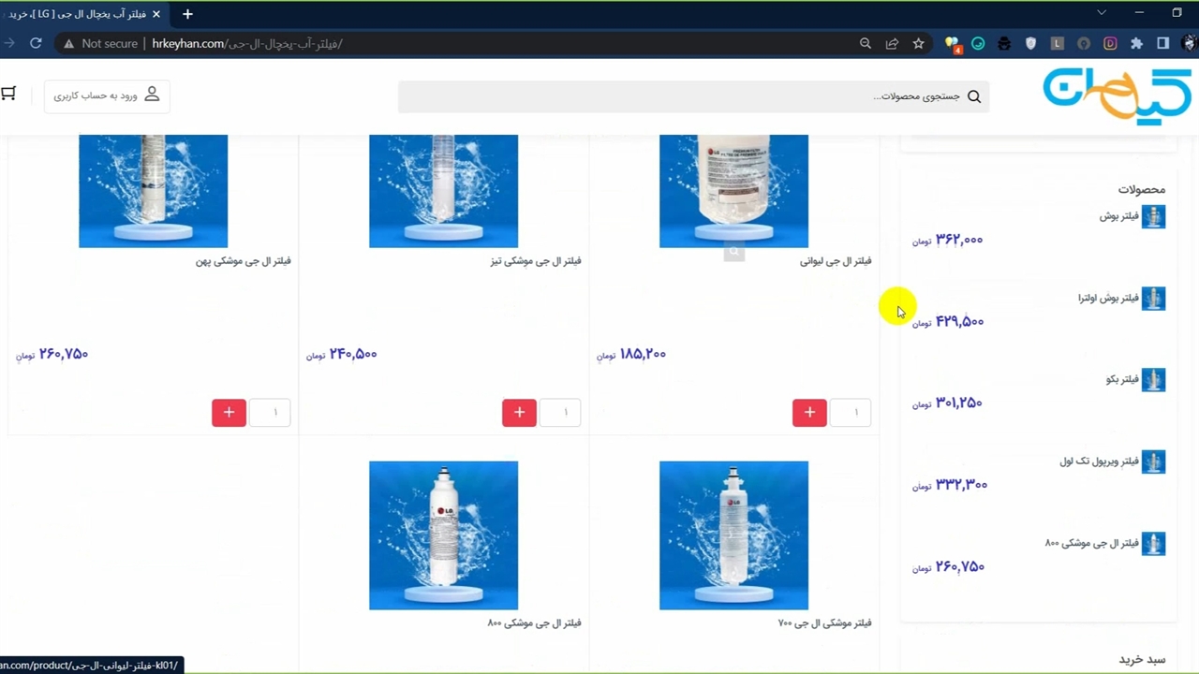Close the current LG filter browser tab
The image size is (1199, 674).
pyautogui.click(x=156, y=14)
